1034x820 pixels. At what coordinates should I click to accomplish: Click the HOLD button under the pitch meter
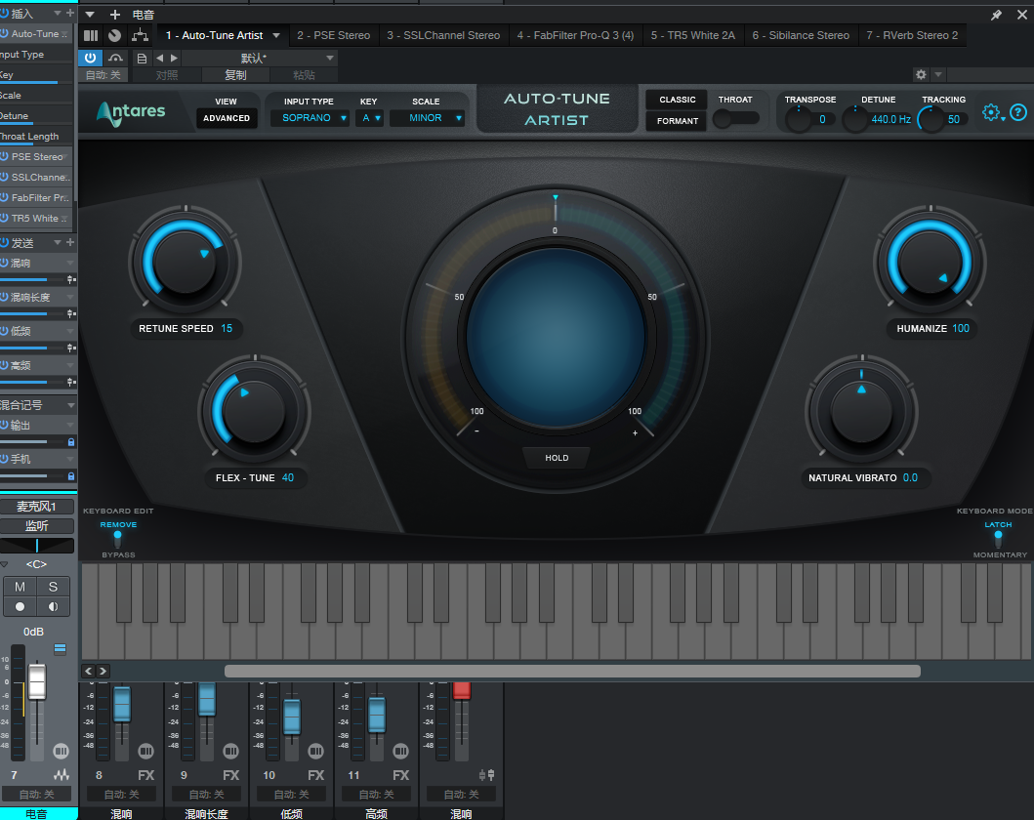557,458
